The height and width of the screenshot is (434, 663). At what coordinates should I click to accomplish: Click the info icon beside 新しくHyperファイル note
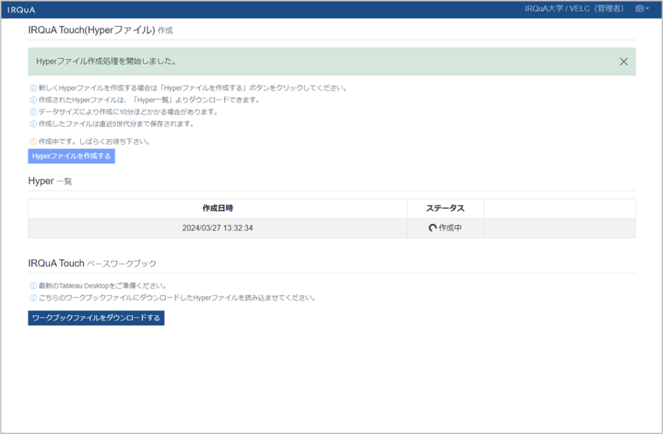(x=34, y=88)
